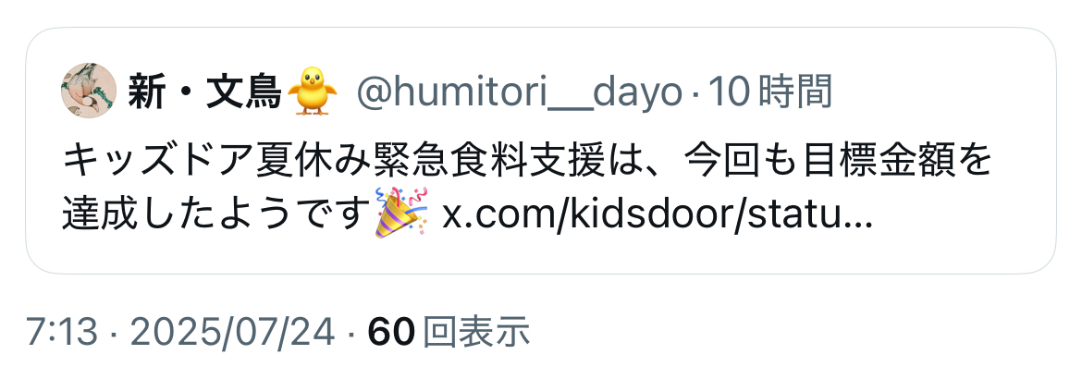
Task: Open the 新・文鳥 profile avatar
Action: click(89, 91)
